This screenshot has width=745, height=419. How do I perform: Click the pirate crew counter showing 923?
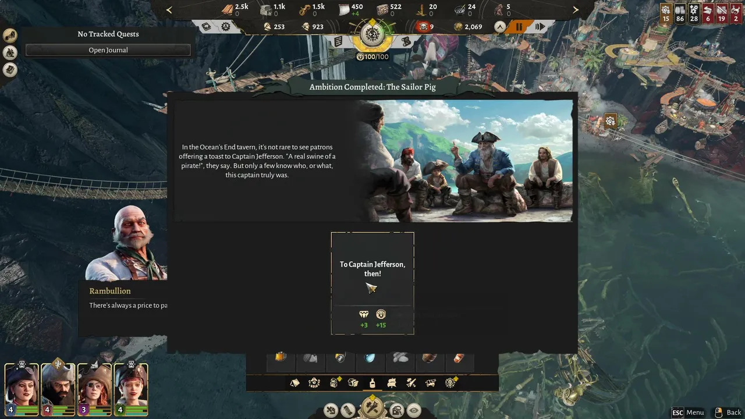point(313,27)
